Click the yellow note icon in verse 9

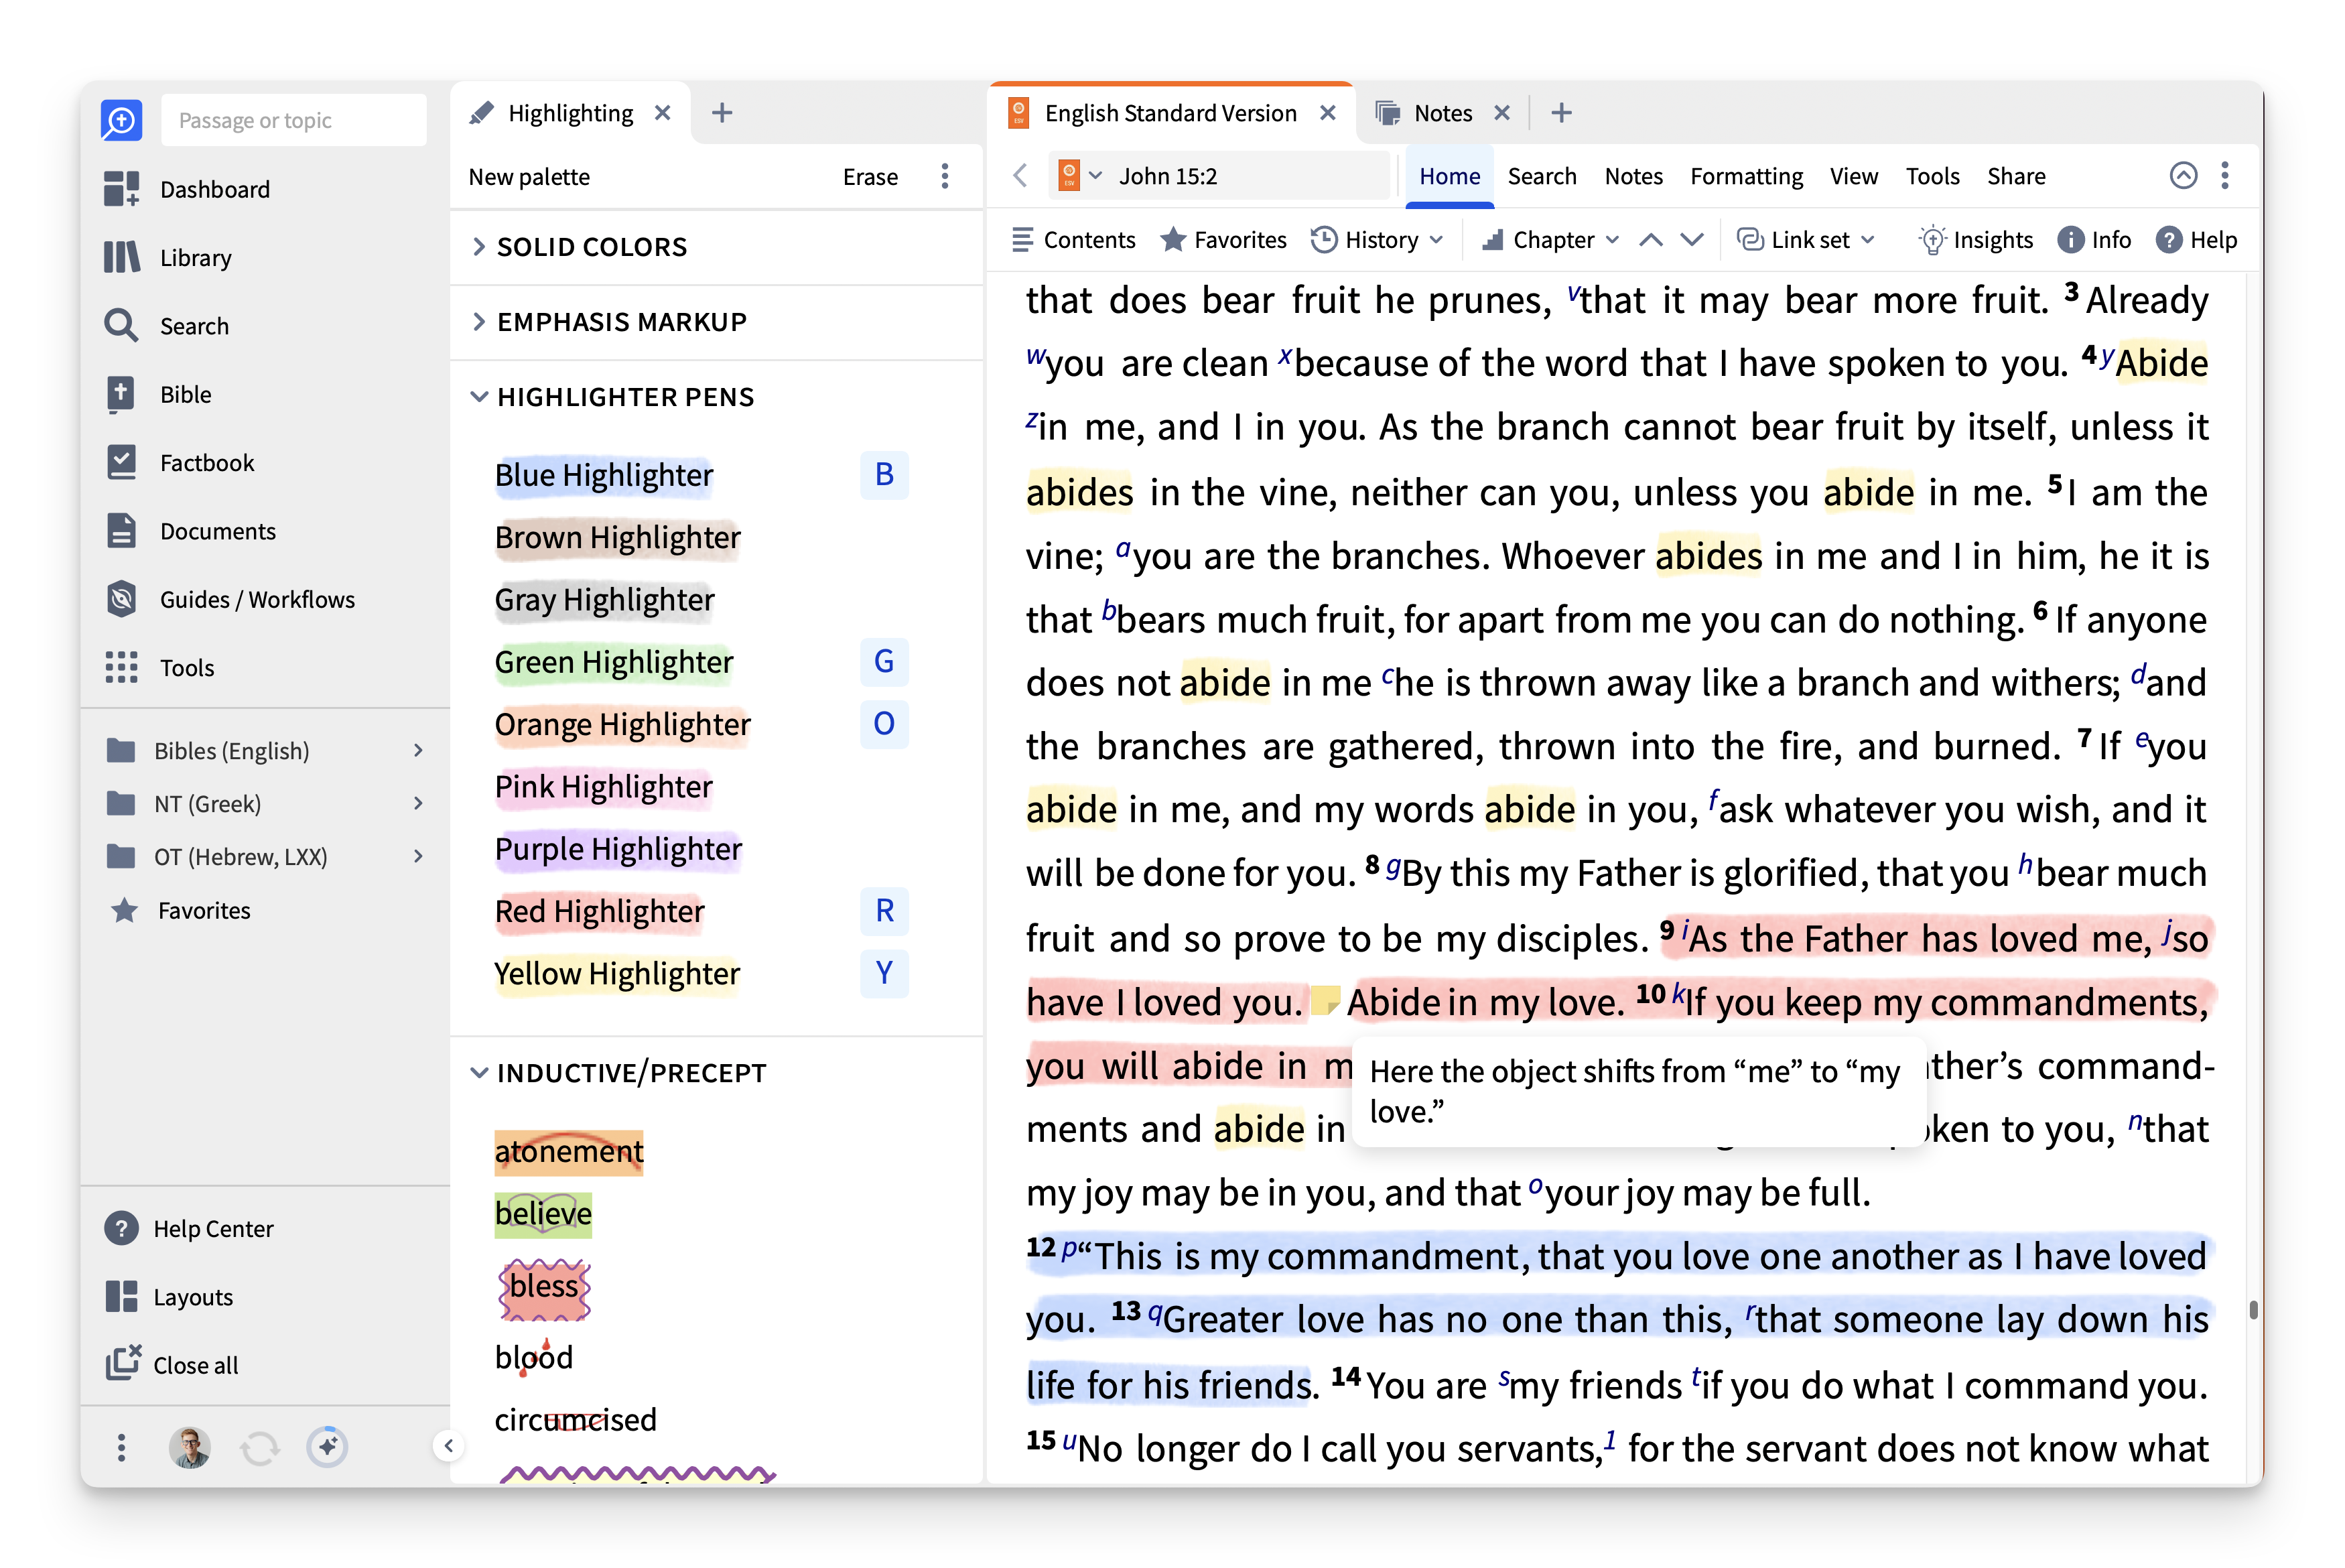point(1325,1001)
